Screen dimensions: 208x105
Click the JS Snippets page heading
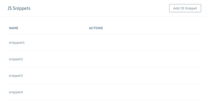(19, 8)
